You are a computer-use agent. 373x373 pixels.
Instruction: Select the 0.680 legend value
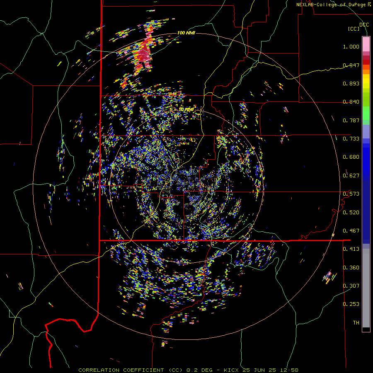(351, 157)
